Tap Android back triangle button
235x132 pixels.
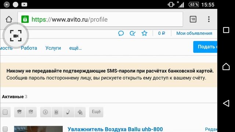click(x=226, y=103)
